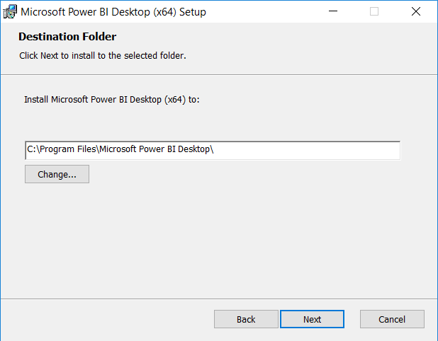
Task: Minimize the Setup window
Action: pyautogui.click(x=333, y=11)
